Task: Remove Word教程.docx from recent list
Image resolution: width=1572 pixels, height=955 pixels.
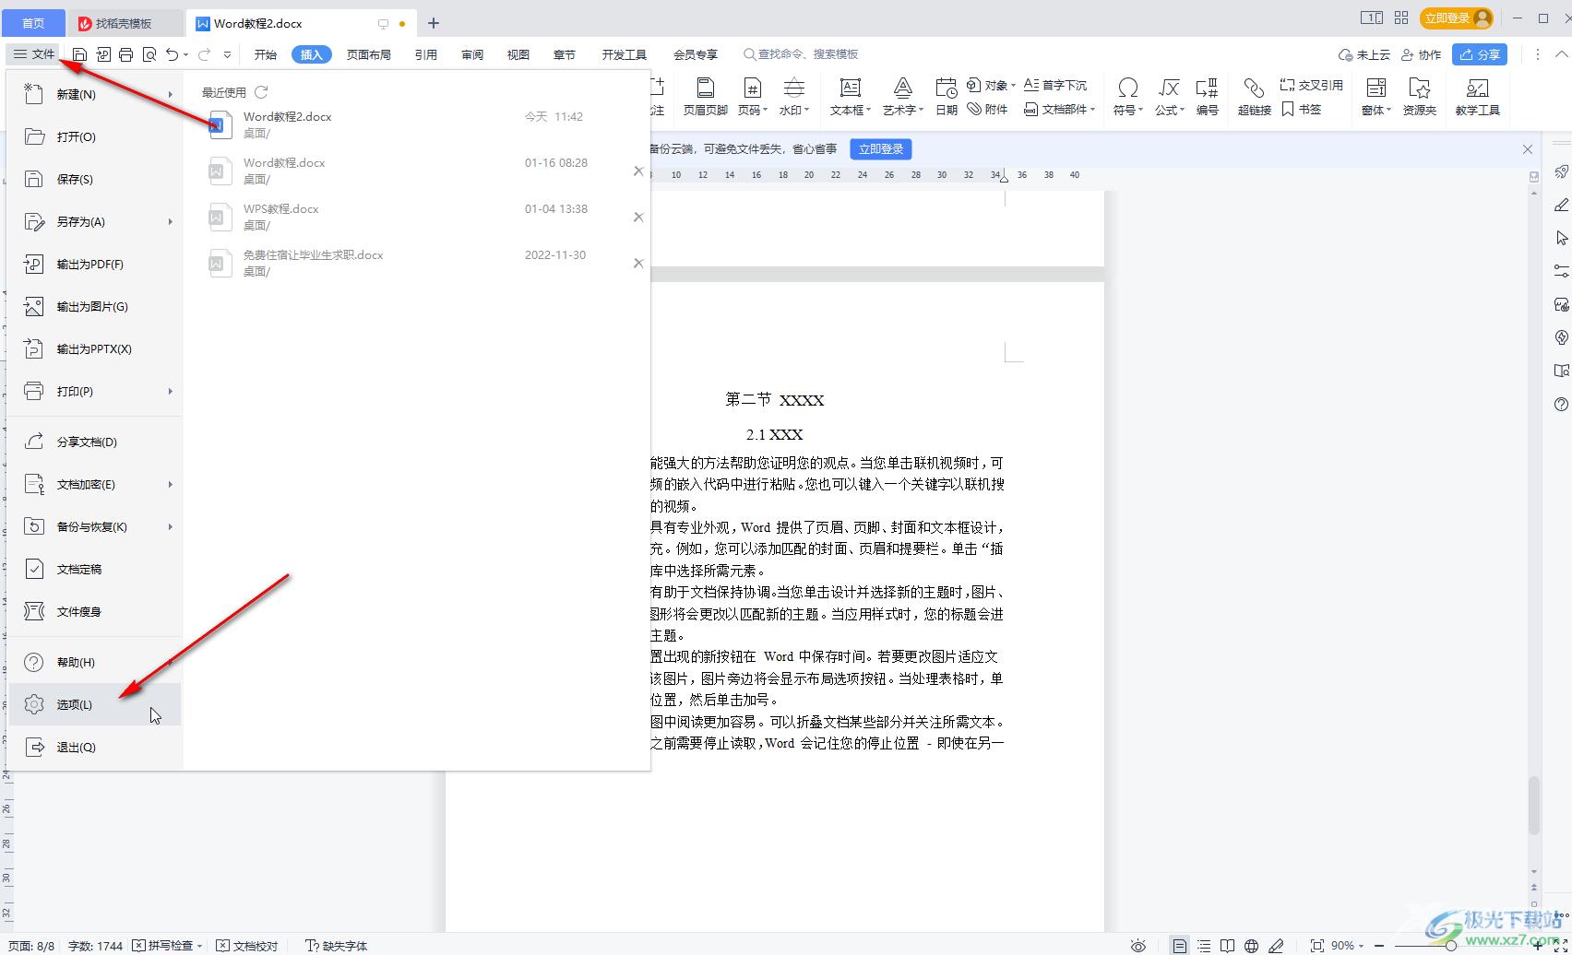Action: (x=638, y=171)
